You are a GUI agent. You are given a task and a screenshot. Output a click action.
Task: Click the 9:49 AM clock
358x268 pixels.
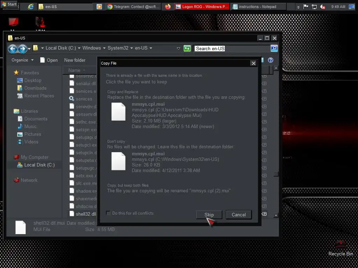[x=338, y=7]
